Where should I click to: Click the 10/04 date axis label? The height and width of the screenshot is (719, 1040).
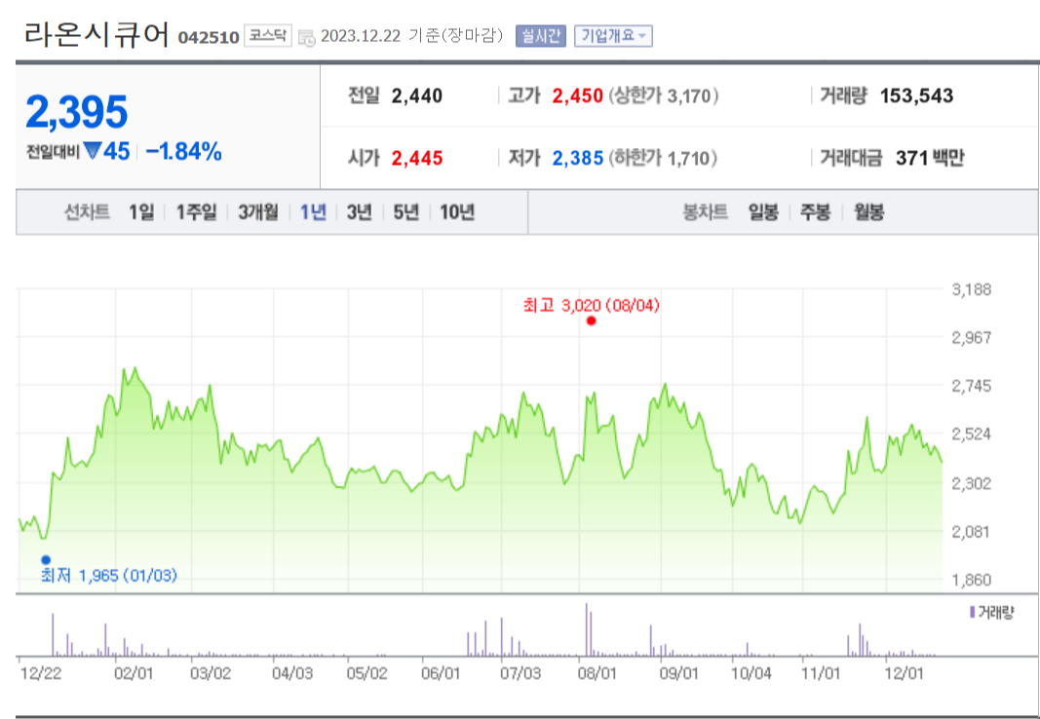click(751, 674)
